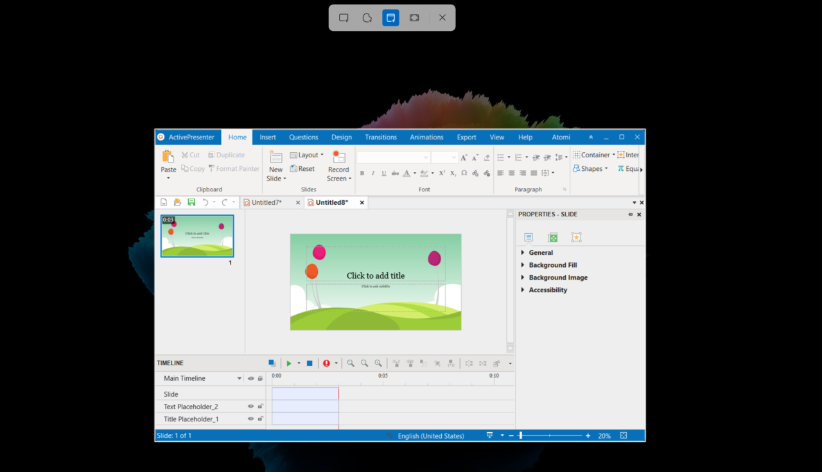822x472 pixels.
Task: Open the audio recording tool in the timeline
Action: point(327,363)
